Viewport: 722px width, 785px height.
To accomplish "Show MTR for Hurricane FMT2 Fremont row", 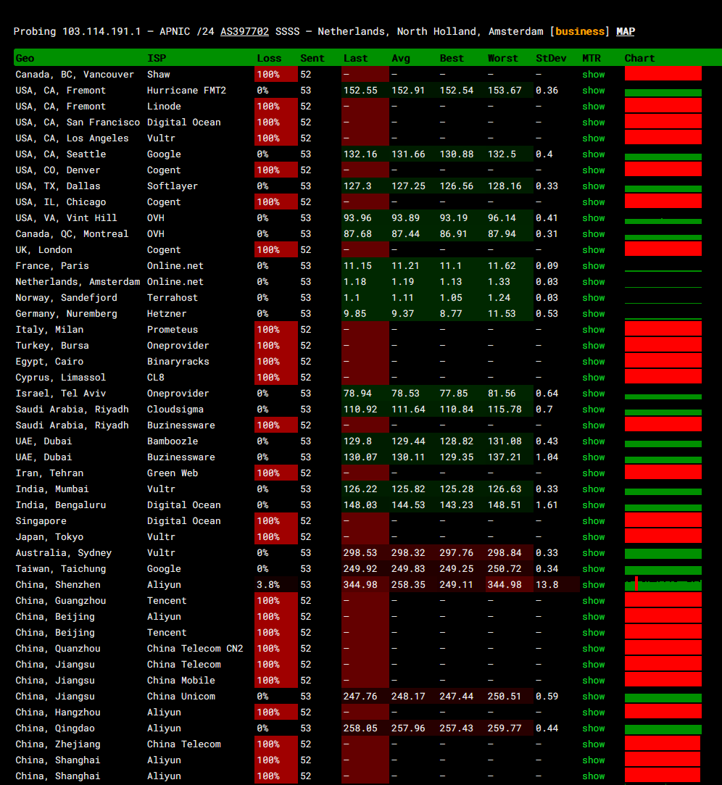I will point(593,91).
